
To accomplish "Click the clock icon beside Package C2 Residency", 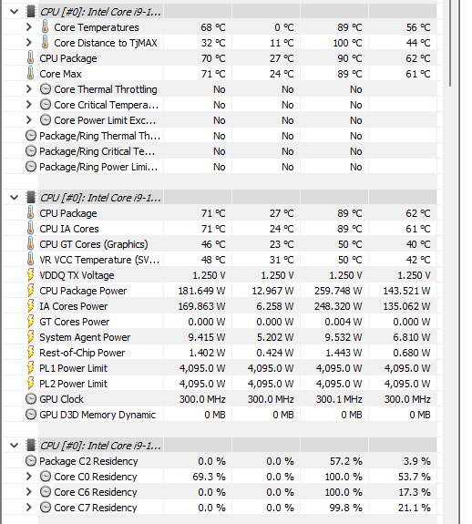I will [x=31, y=461].
